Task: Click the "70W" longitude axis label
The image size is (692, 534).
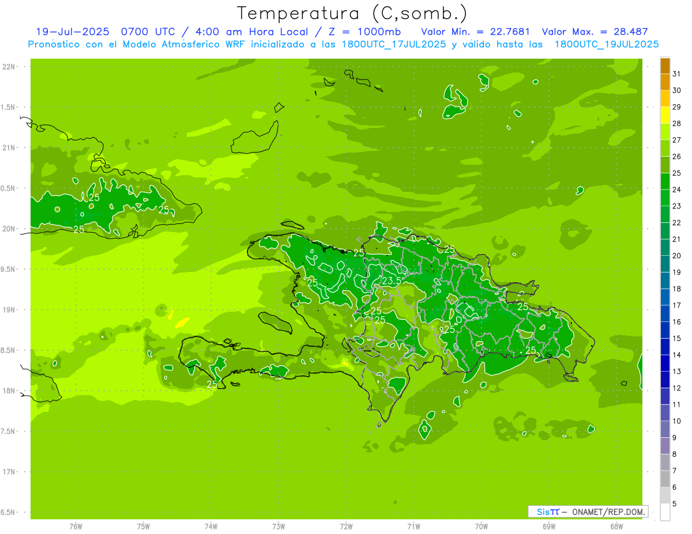Action: click(482, 527)
